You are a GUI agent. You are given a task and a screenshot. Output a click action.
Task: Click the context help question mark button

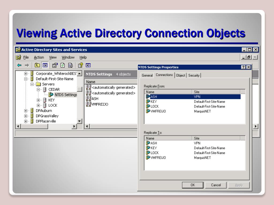tap(243, 67)
